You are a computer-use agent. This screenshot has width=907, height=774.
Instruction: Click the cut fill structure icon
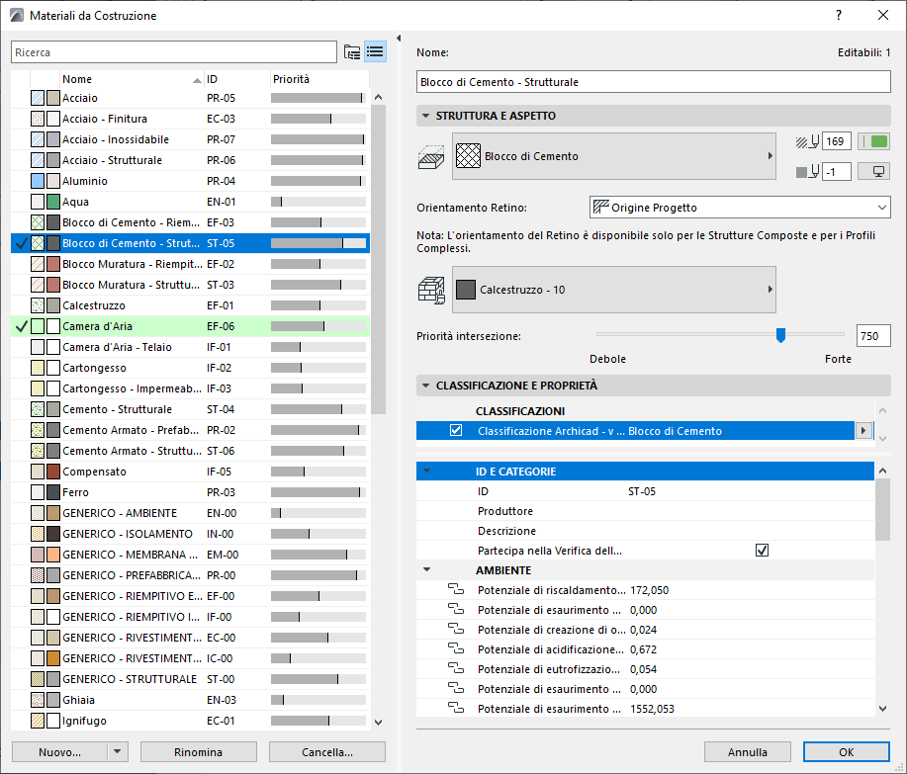tap(431, 156)
